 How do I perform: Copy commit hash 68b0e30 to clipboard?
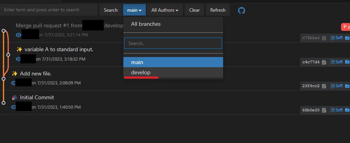[x=324, y=110]
